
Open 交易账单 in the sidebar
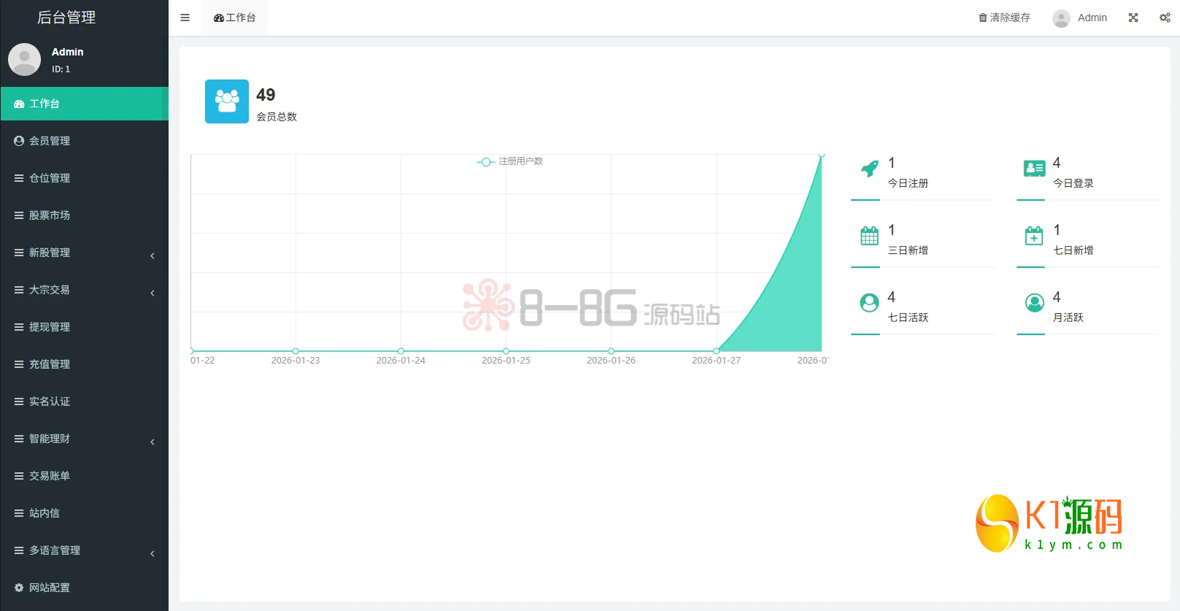click(x=85, y=476)
